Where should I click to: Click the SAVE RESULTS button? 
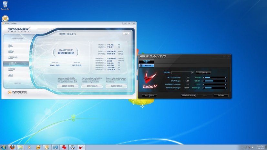[92, 86]
